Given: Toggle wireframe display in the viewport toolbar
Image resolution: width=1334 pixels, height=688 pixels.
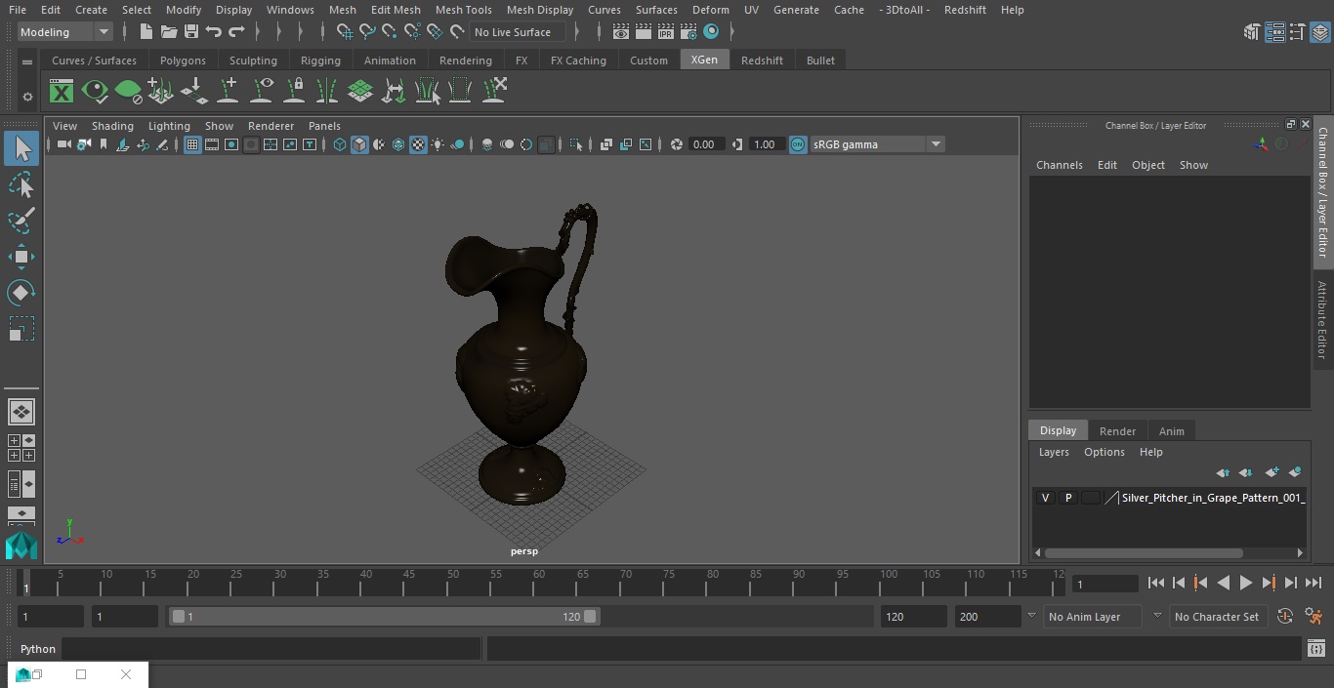Looking at the screenshot, I should tap(340, 144).
